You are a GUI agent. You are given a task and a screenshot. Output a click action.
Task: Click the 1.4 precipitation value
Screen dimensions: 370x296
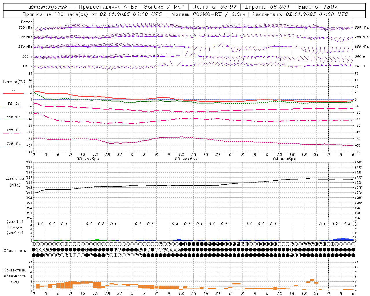pos(347,224)
